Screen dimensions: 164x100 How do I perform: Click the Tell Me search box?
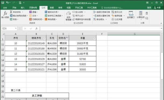coord(112,8)
